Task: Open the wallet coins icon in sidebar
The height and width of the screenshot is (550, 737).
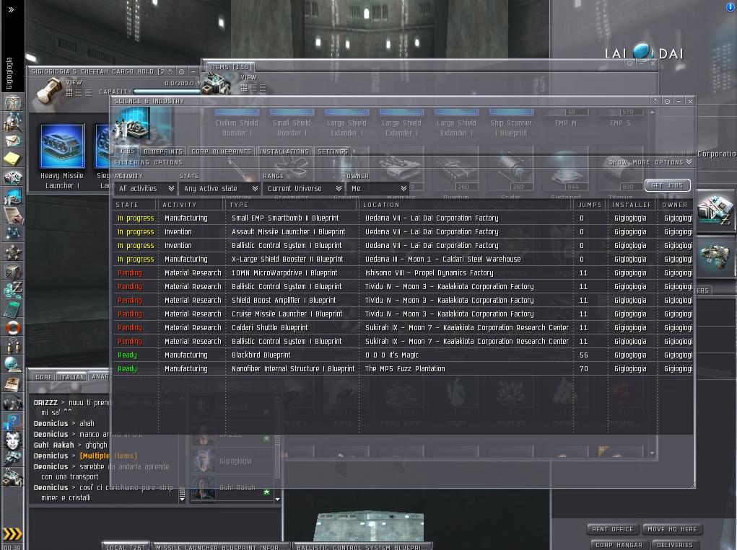Action: pos(13,290)
